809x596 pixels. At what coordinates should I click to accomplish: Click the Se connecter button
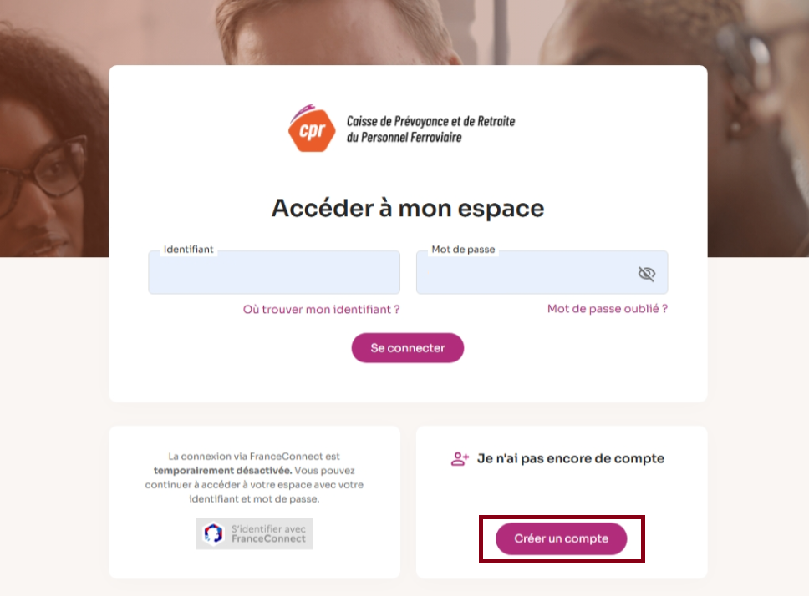408,348
